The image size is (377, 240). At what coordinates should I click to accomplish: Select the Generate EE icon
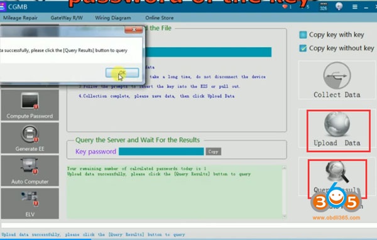coord(30,134)
